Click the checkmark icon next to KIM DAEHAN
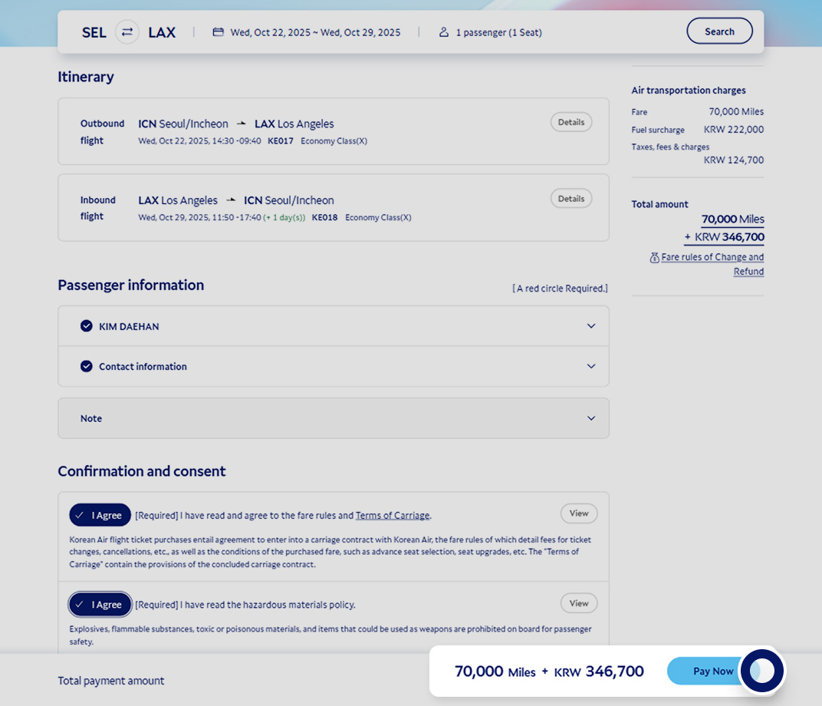822x706 pixels. coord(87,326)
